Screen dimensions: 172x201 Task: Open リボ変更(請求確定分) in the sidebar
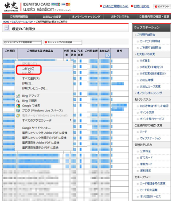pos(153,74)
